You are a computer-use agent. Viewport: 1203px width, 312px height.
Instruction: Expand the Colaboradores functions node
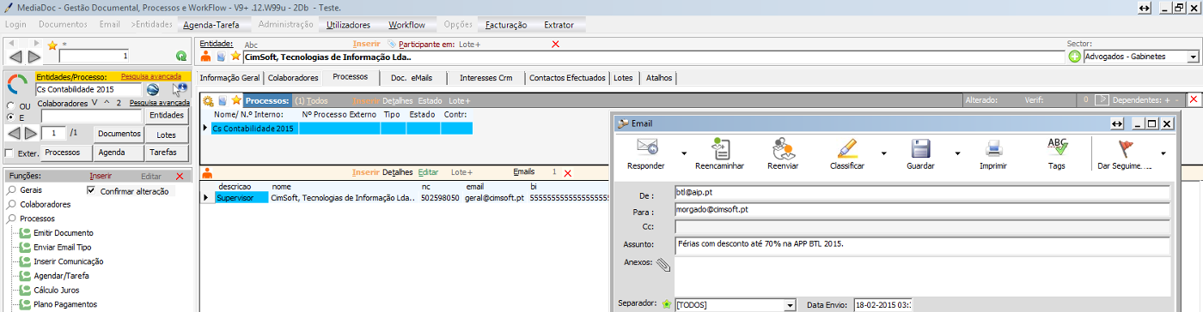(11, 204)
